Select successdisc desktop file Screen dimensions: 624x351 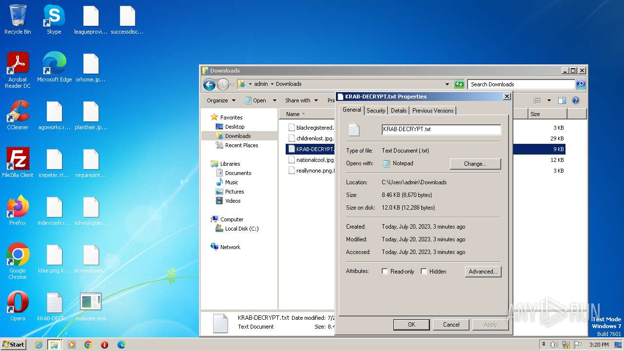click(127, 19)
